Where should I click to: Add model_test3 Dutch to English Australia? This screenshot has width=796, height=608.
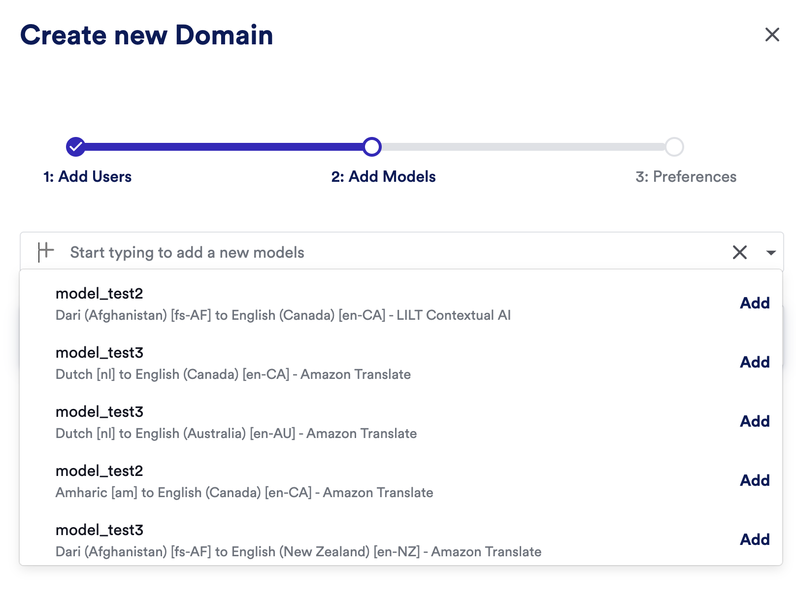(754, 421)
